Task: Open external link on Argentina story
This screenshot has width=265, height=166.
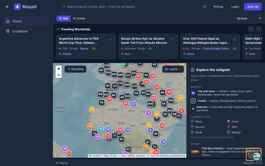Action: (111, 39)
